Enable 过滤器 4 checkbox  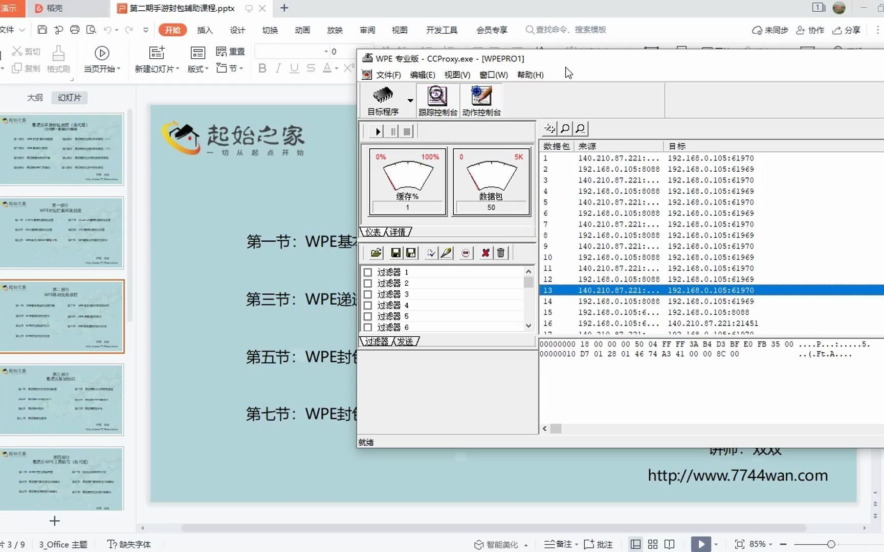[x=367, y=306]
